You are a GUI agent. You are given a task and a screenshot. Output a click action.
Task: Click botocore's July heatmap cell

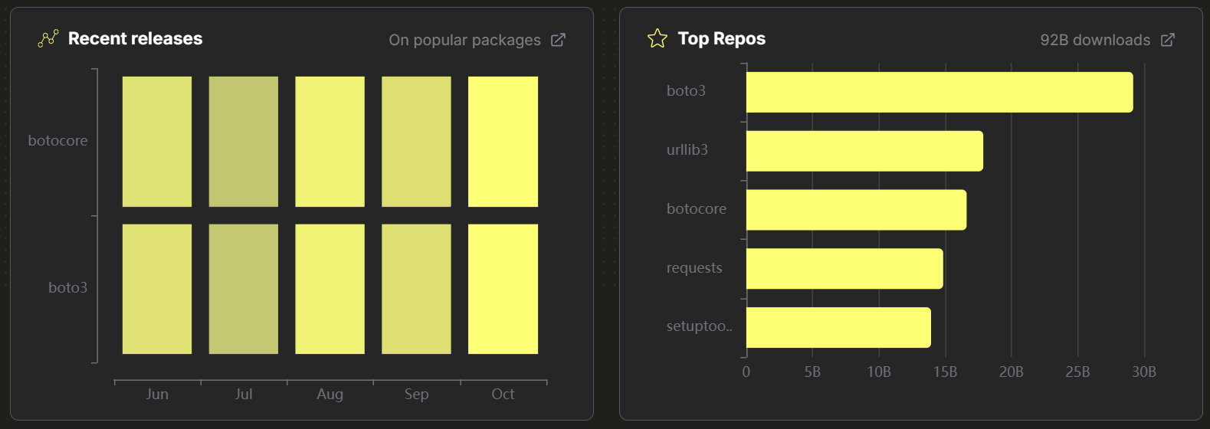(x=244, y=142)
